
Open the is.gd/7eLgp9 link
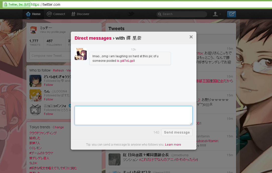tap(126, 61)
